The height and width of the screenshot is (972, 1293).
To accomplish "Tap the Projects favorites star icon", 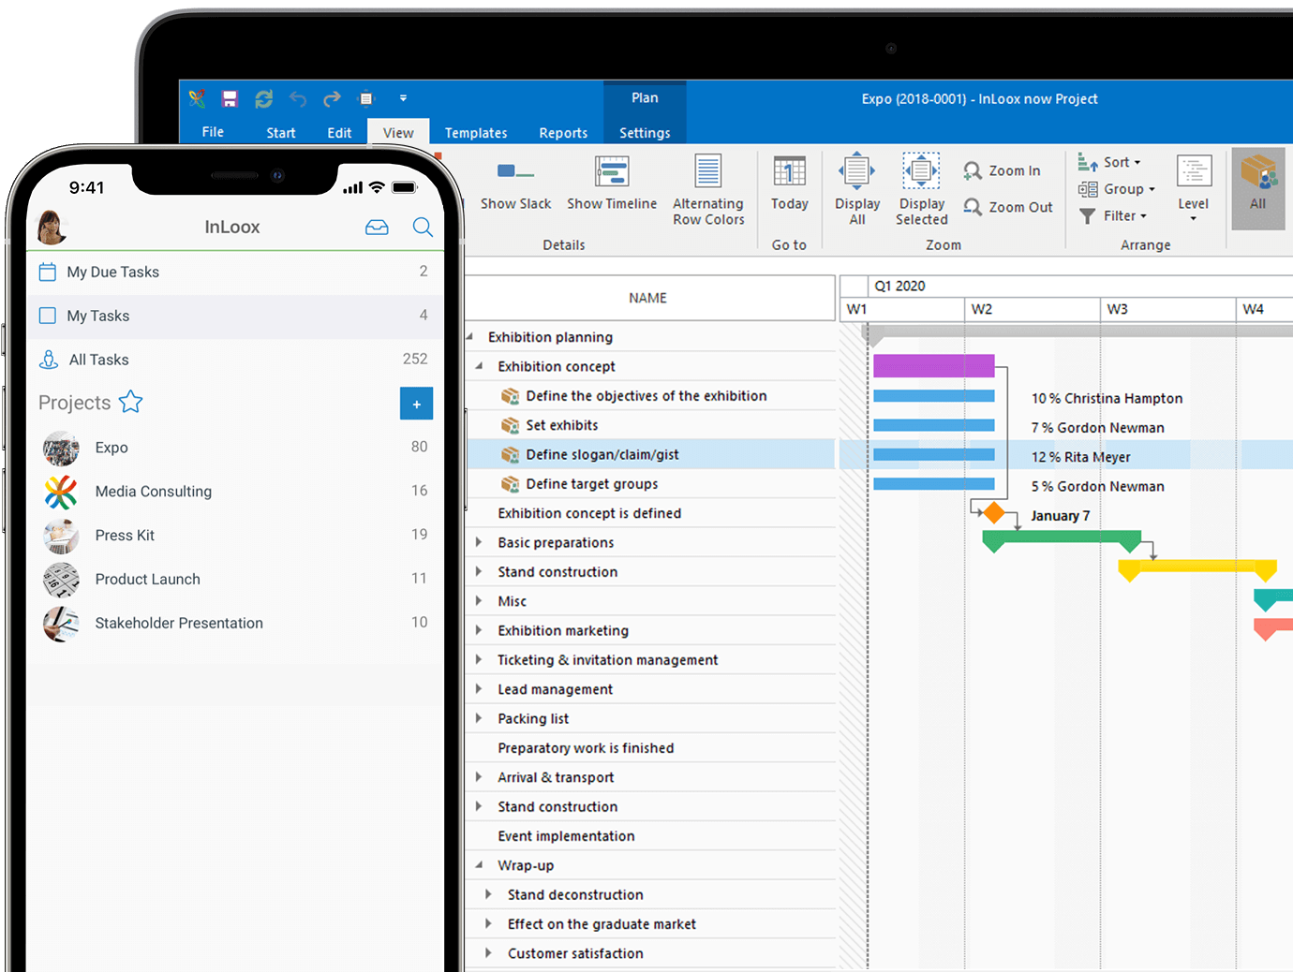I will [x=130, y=402].
